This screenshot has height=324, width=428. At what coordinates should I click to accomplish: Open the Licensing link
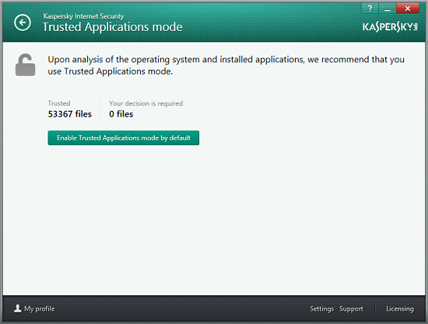400,308
